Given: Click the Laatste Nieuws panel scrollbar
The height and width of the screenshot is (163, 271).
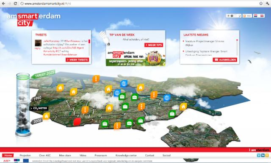Looking at the screenshot, I should [x=237, y=47].
